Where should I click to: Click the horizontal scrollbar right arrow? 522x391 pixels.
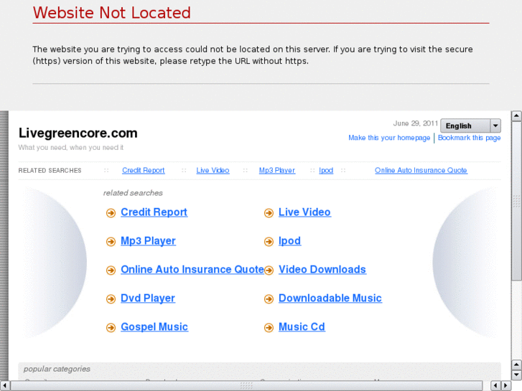(506, 385)
